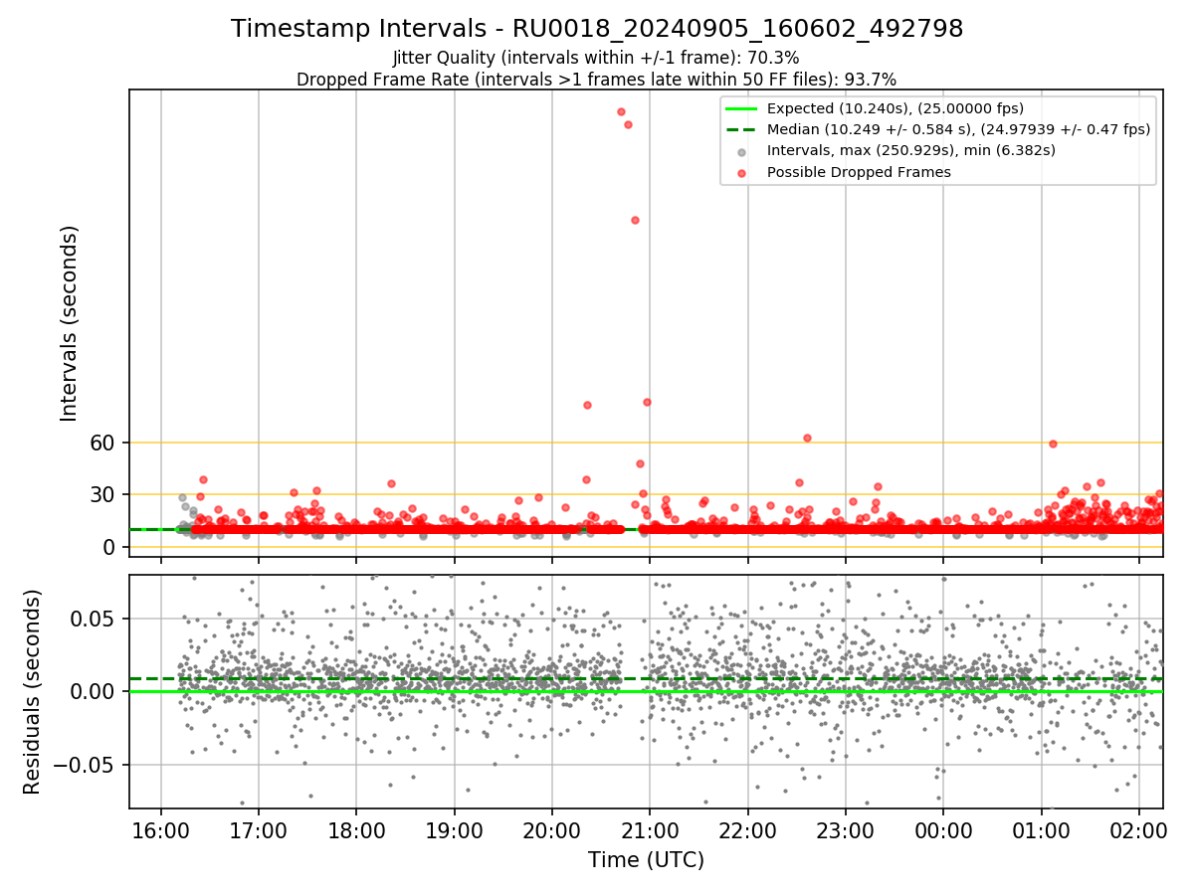Select the Jitter Quality 70.3% subtitle text

(x=596, y=58)
